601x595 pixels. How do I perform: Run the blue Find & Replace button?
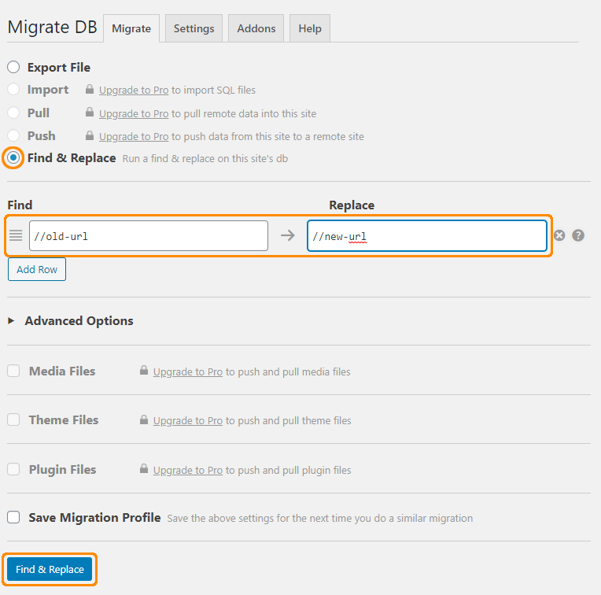click(50, 569)
